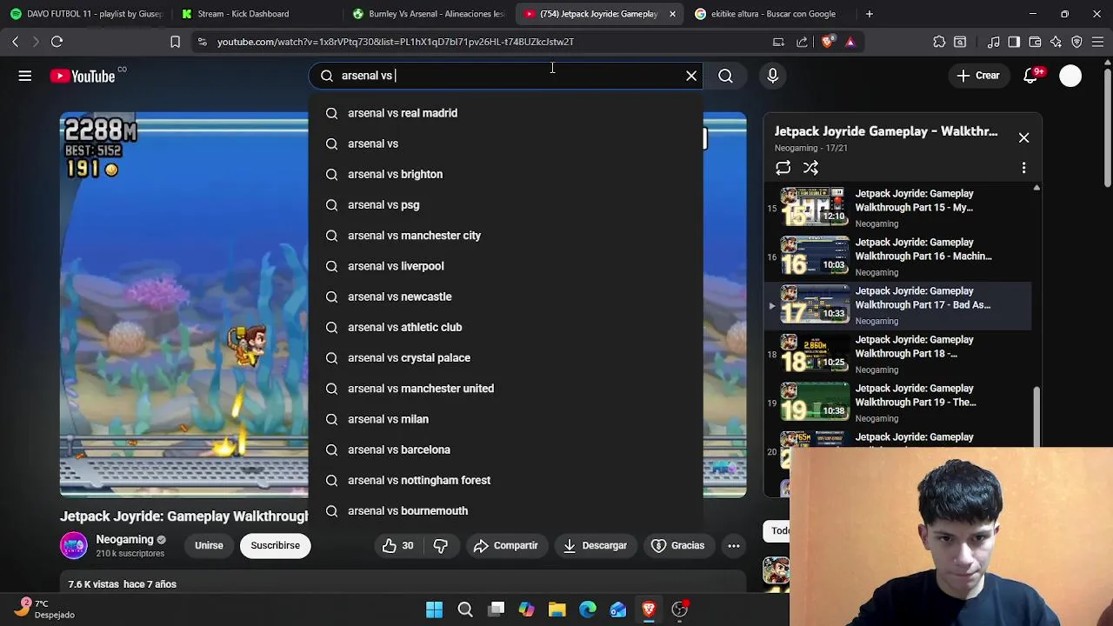This screenshot has height=626, width=1113.
Task: Open playlist options three-dot menu
Action: [1023, 168]
